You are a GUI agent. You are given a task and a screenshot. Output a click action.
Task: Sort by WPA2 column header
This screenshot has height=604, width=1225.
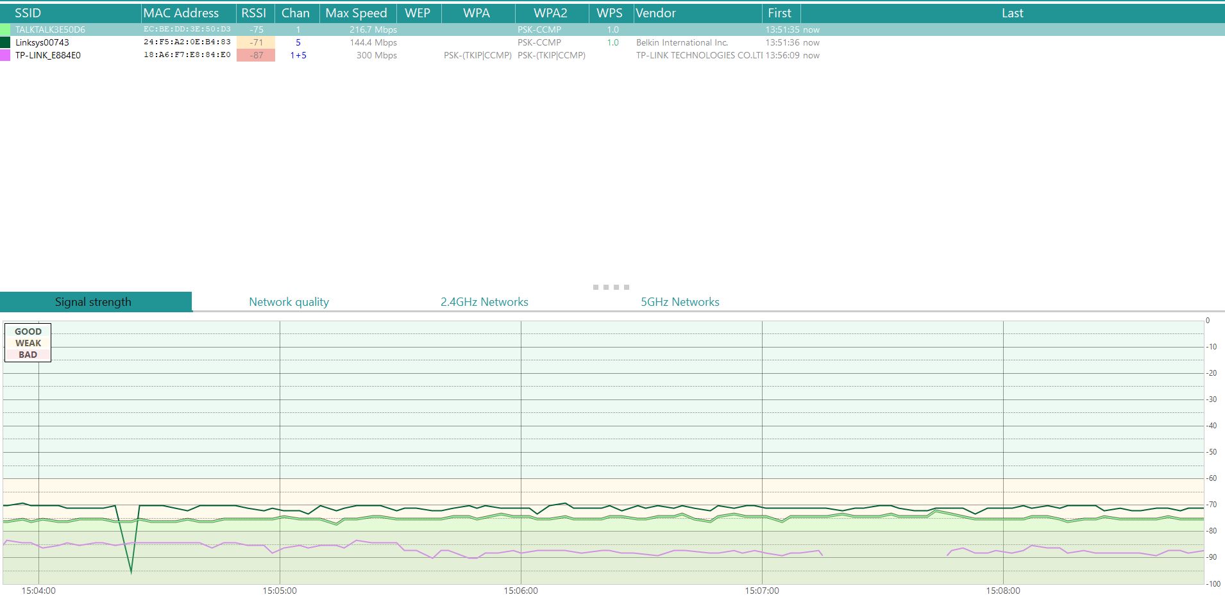(550, 13)
